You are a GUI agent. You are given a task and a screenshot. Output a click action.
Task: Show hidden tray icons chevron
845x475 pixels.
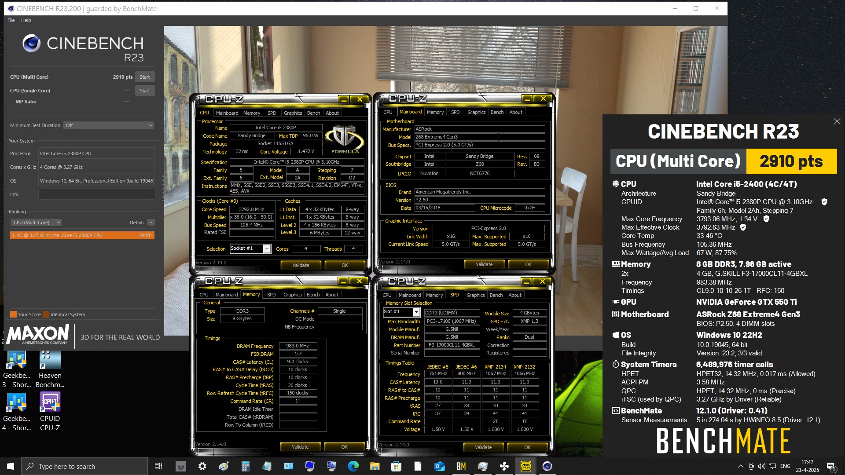[x=740, y=466]
